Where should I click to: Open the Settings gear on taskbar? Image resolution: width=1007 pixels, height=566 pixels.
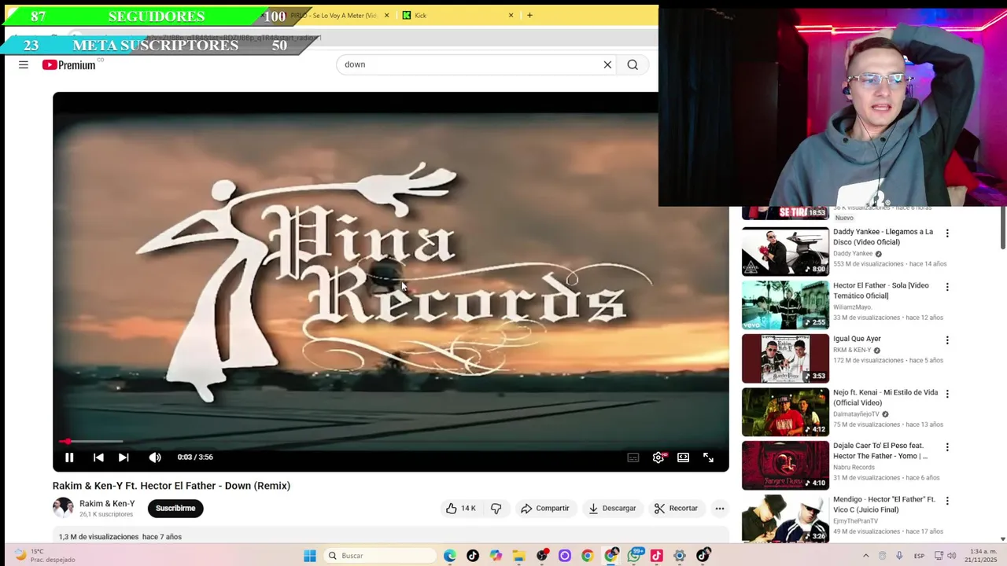tap(680, 556)
